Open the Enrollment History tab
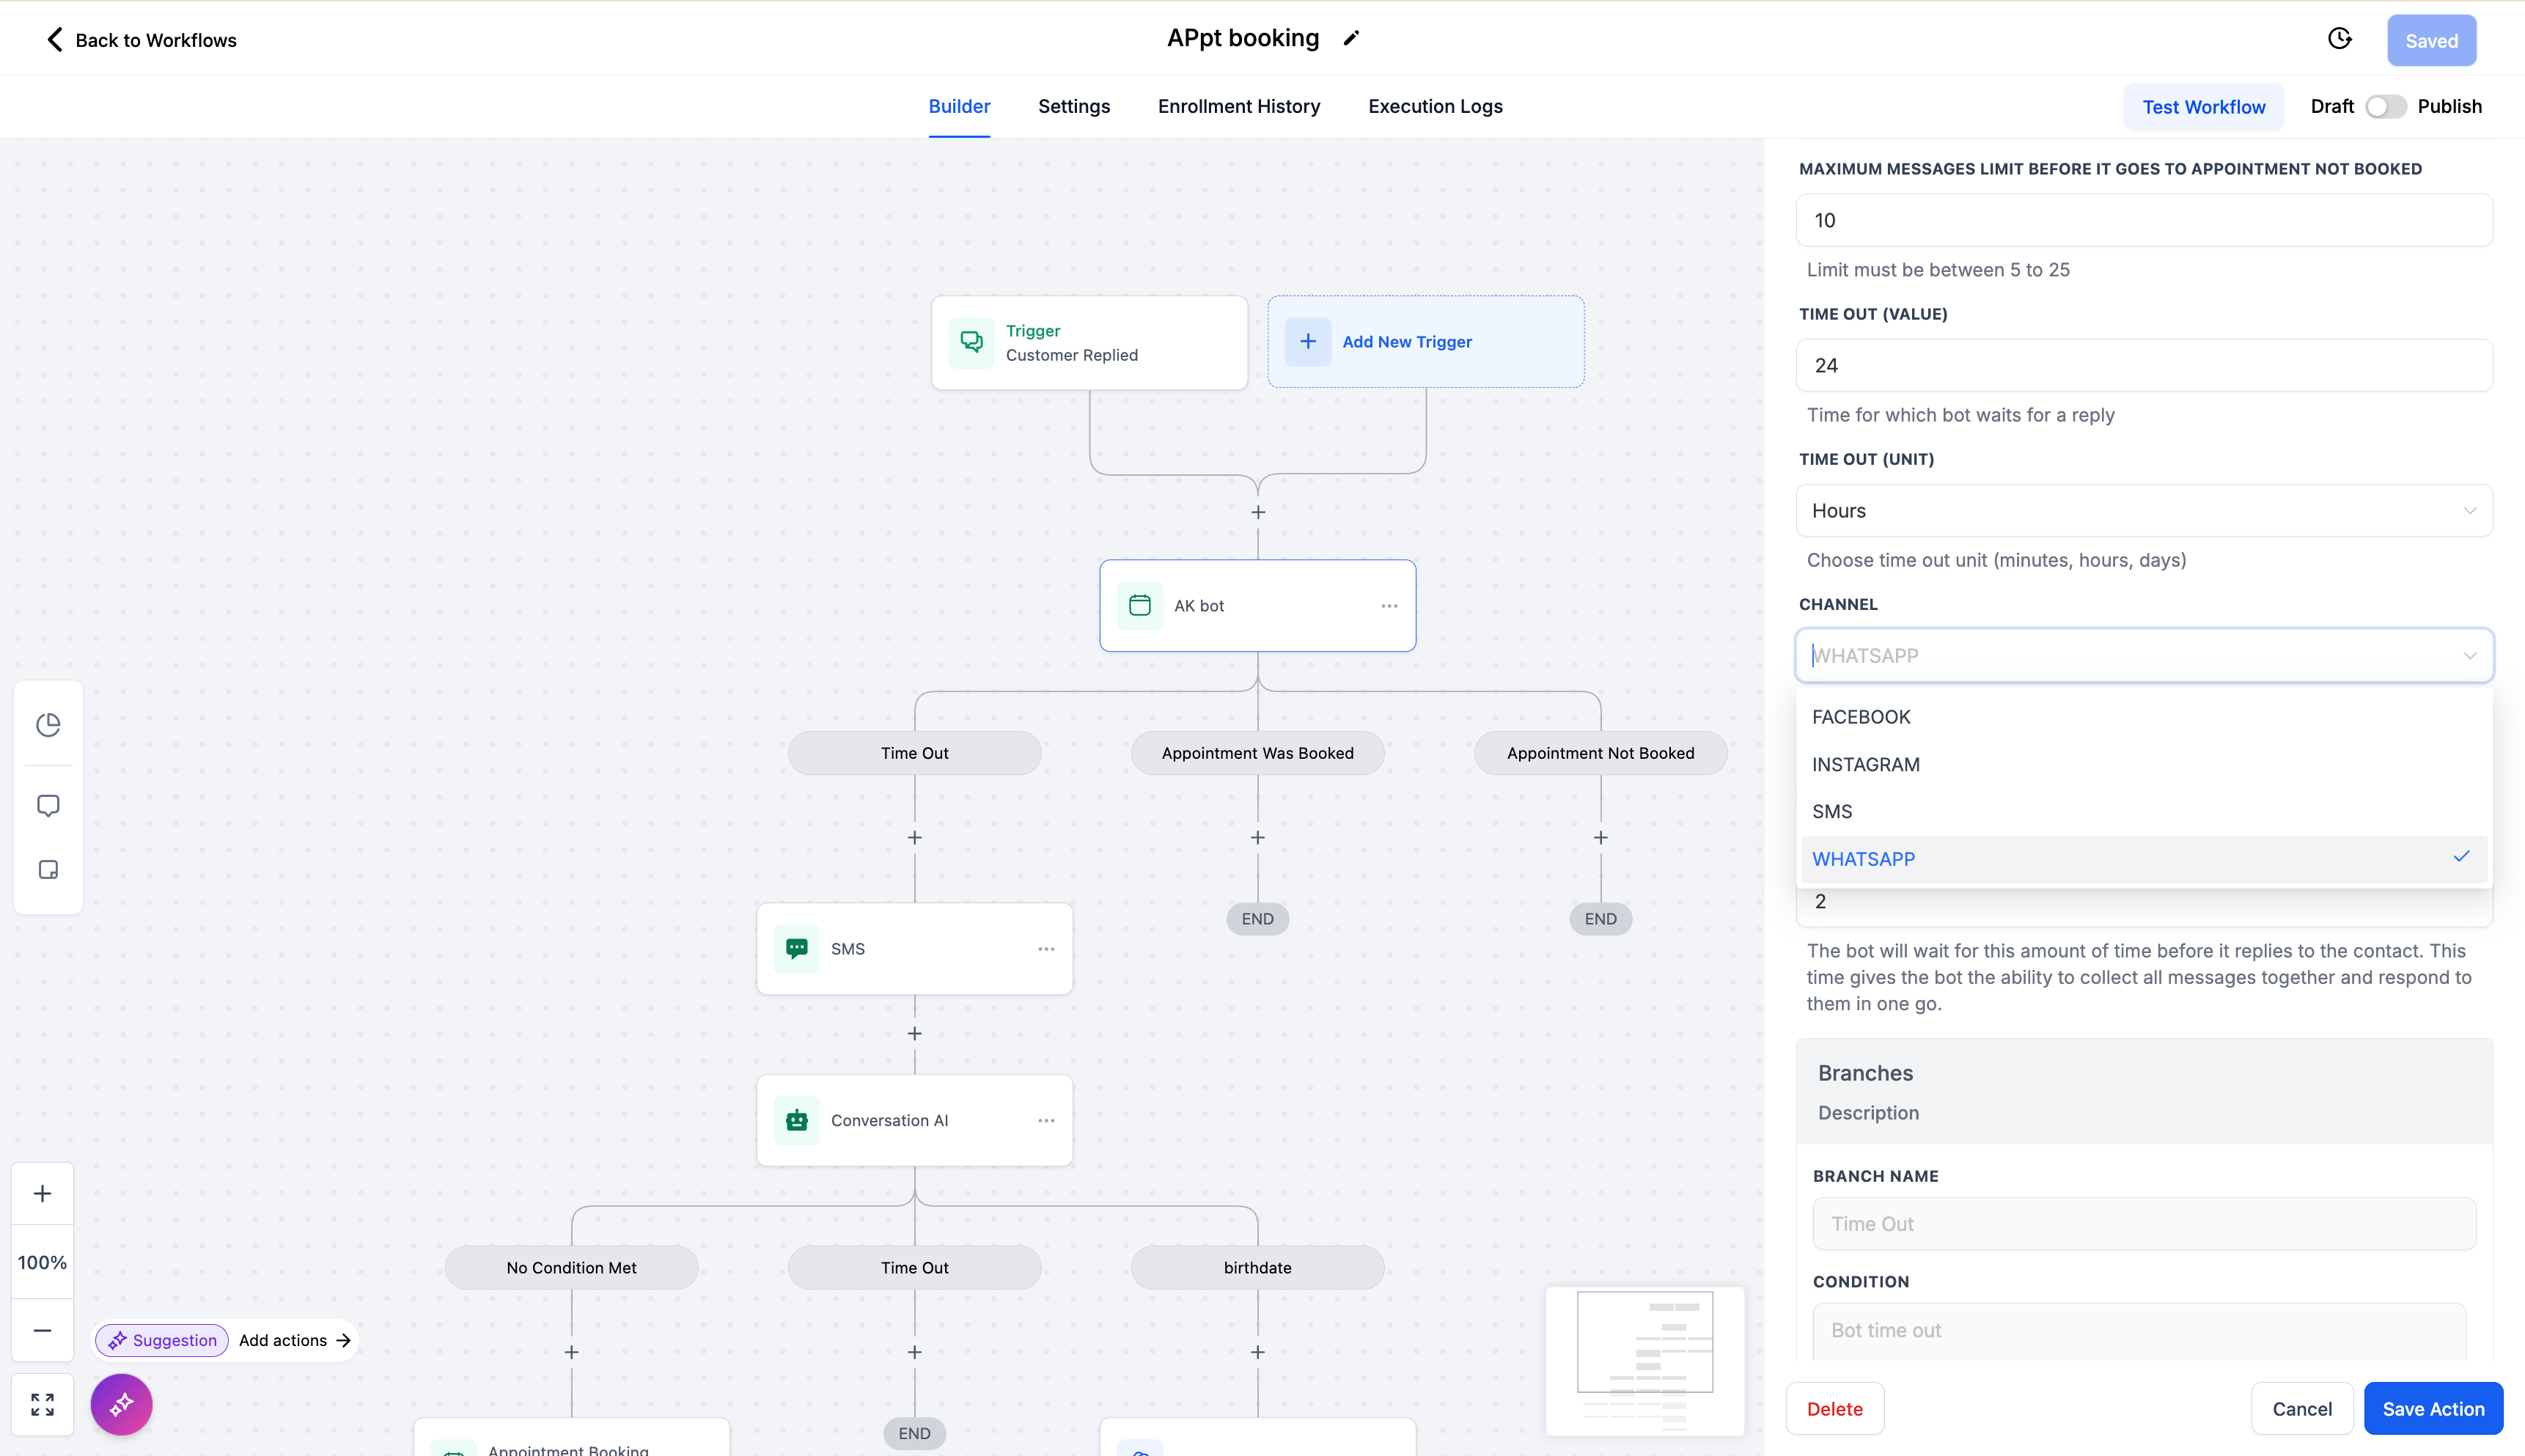Viewport: 2525px width, 1456px height. 1238,107
